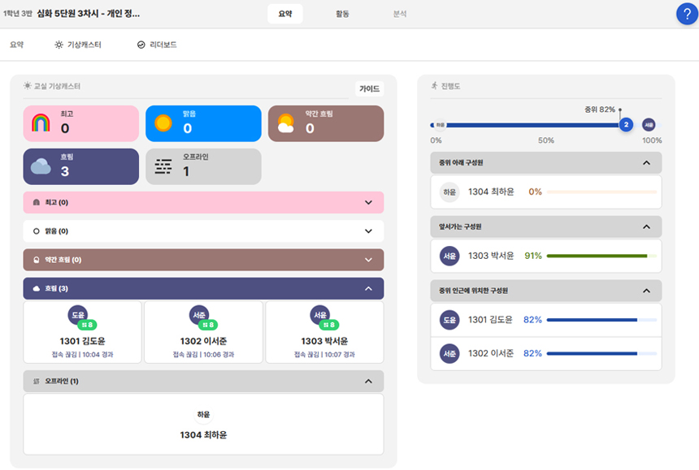Click the blue help question mark icon
This screenshot has width=699, height=470.
(687, 15)
